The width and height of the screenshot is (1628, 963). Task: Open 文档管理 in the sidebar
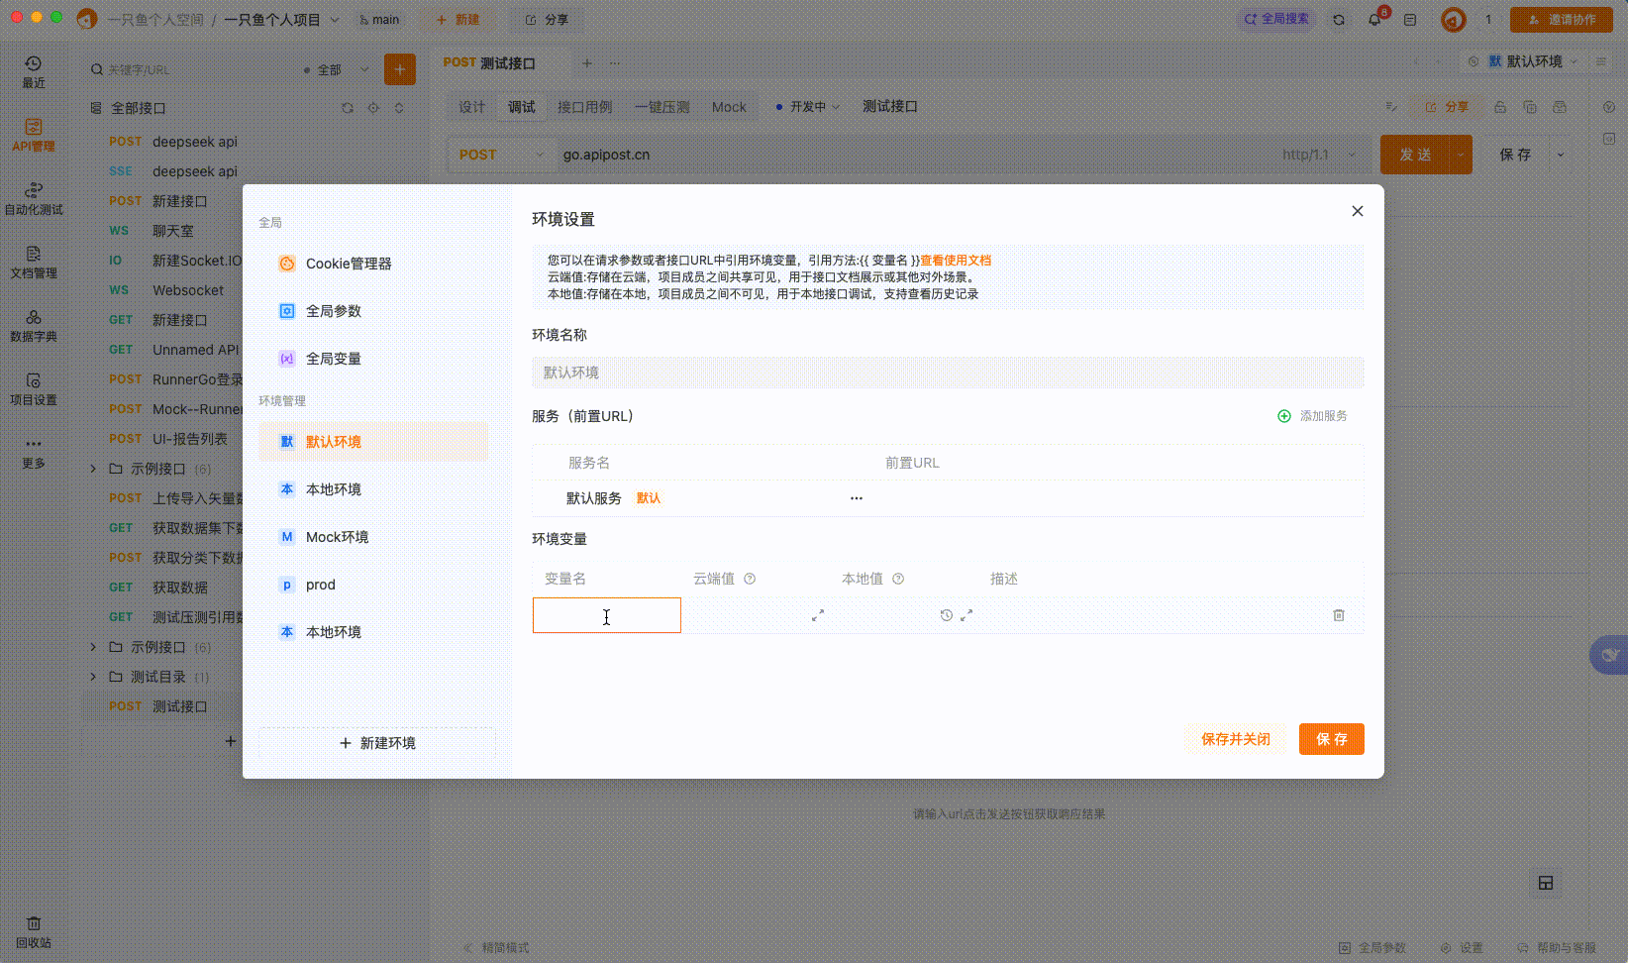(34, 261)
